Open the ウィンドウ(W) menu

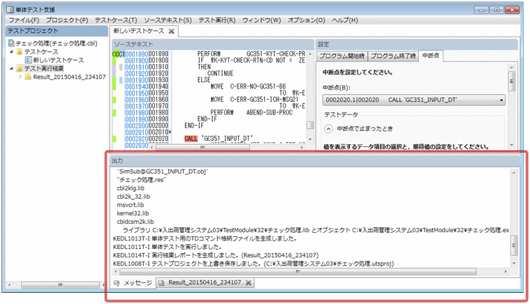tap(261, 20)
